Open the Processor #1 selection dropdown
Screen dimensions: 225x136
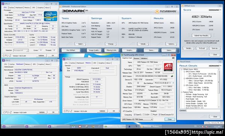point(21,50)
